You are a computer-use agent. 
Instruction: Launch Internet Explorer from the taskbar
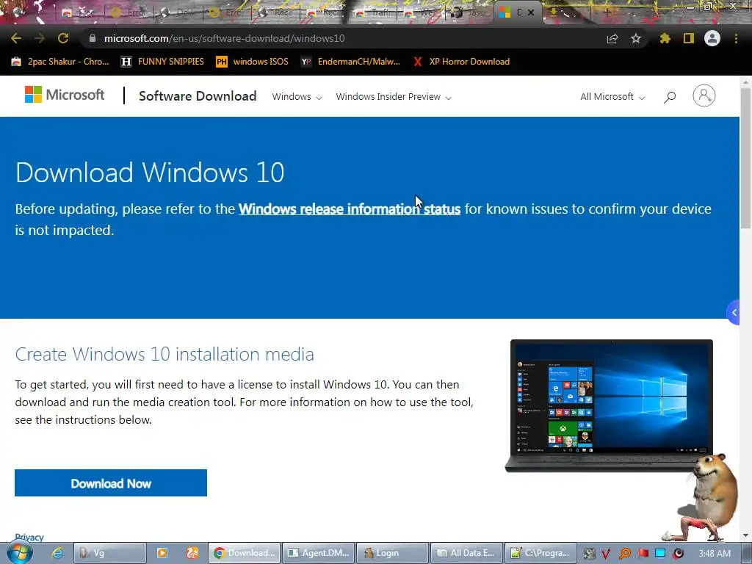(57, 553)
